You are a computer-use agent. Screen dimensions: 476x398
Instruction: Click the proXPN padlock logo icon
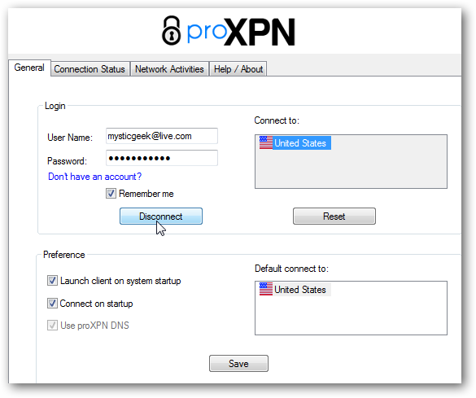pyautogui.click(x=171, y=30)
